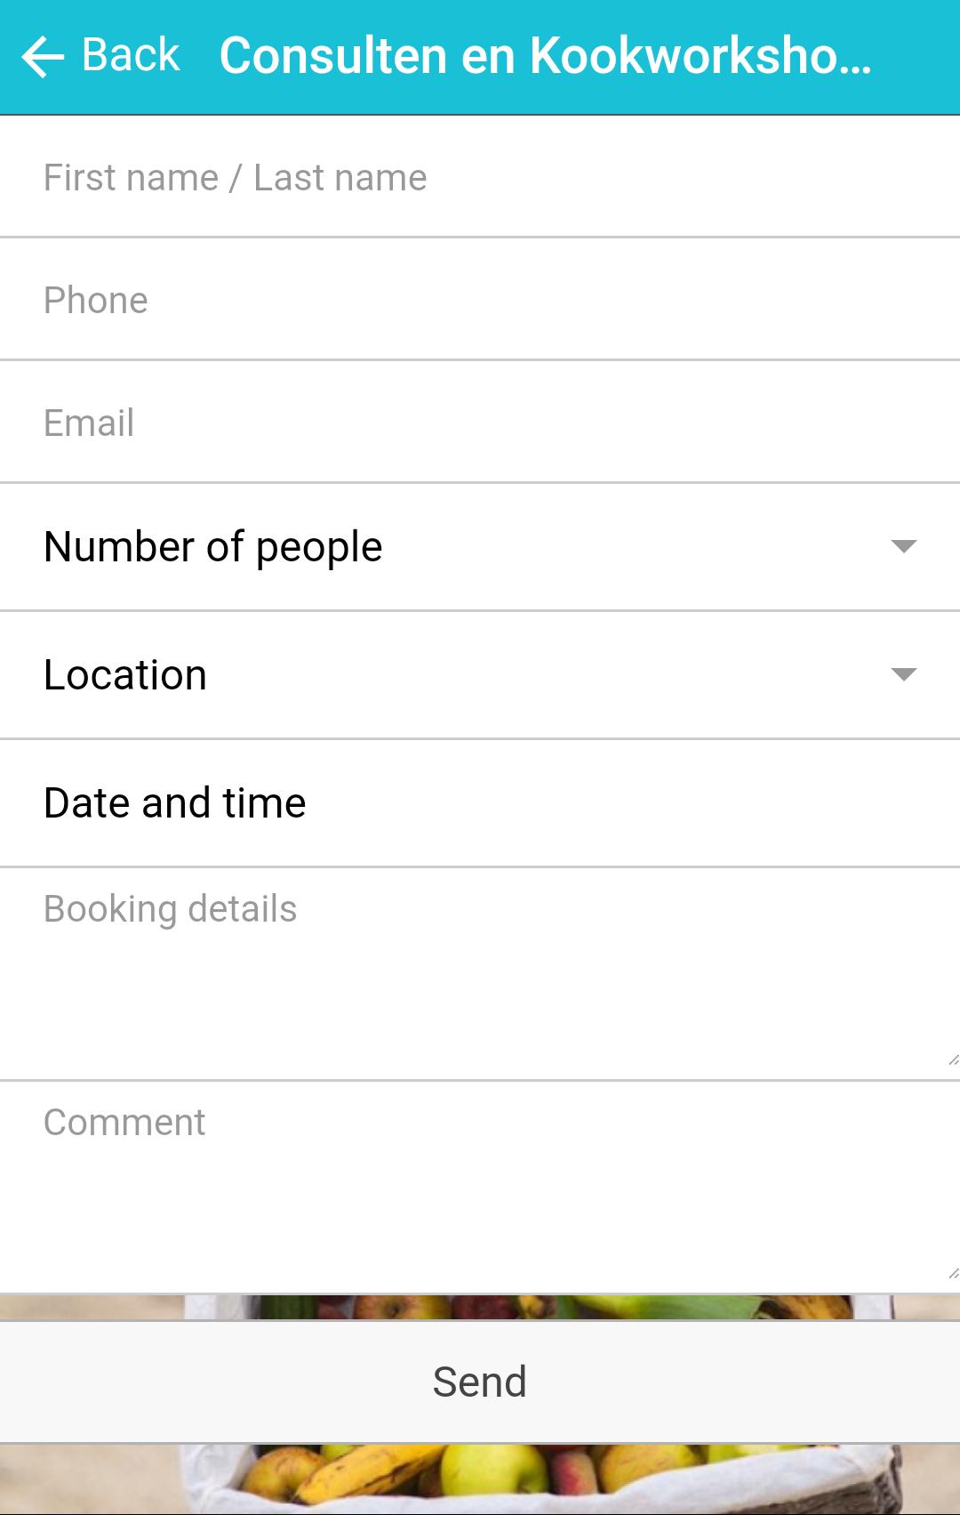The height and width of the screenshot is (1515, 960).
Task: Click into the Phone input field
Action: (x=480, y=301)
